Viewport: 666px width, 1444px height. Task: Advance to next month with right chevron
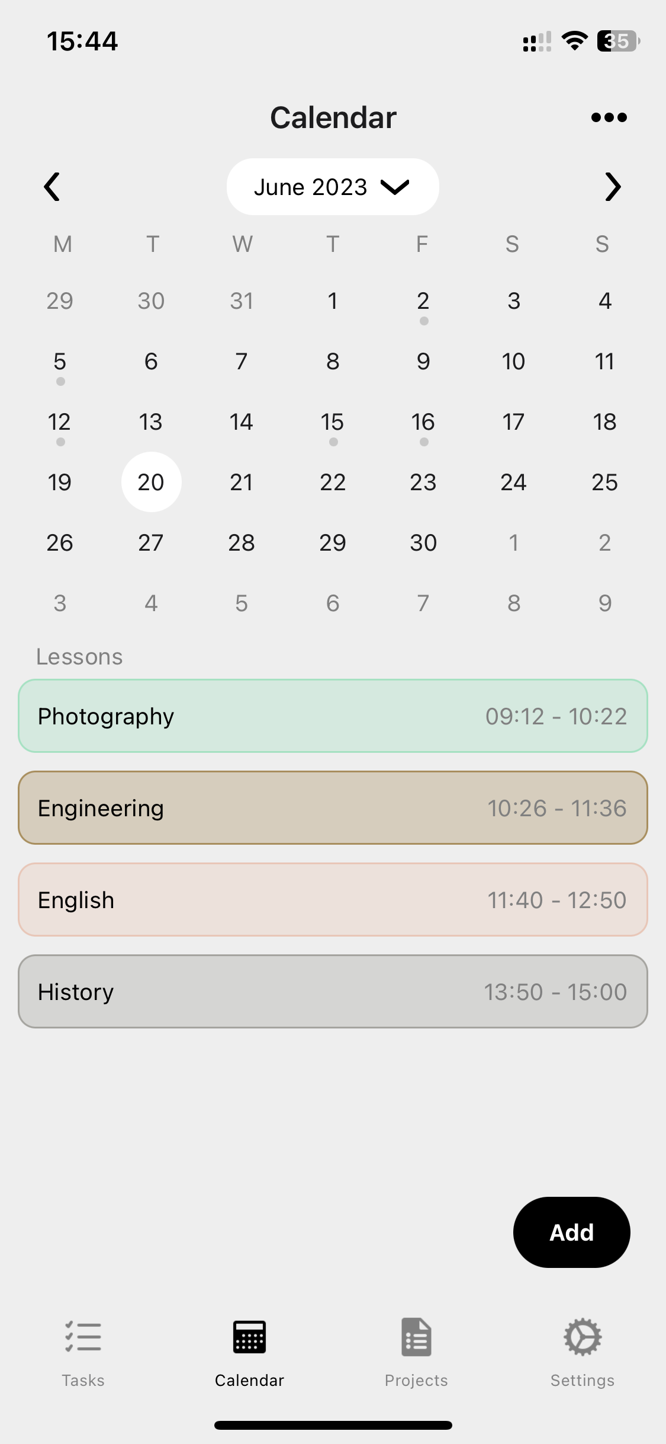tap(613, 187)
